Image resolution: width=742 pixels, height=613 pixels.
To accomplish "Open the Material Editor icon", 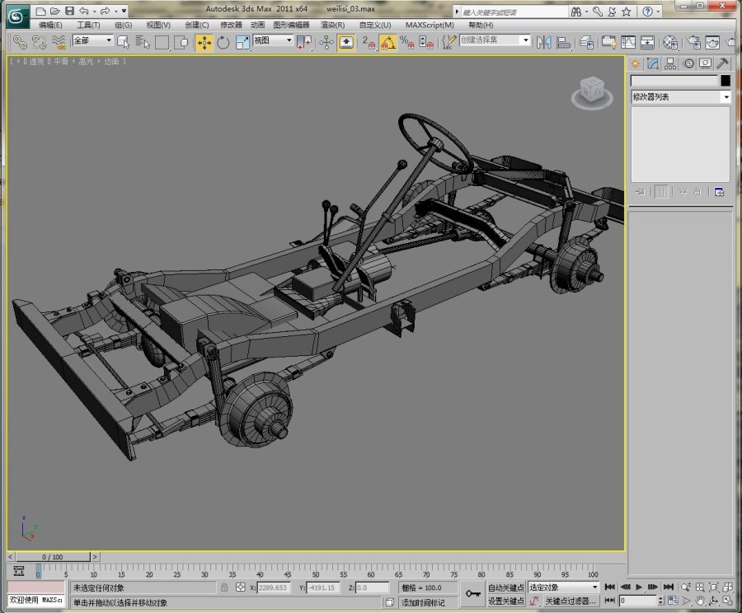I will [670, 43].
